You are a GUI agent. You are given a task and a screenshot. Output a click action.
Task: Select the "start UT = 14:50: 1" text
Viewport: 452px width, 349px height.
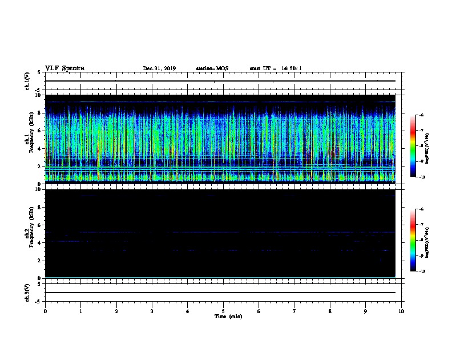tap(276, 68)
